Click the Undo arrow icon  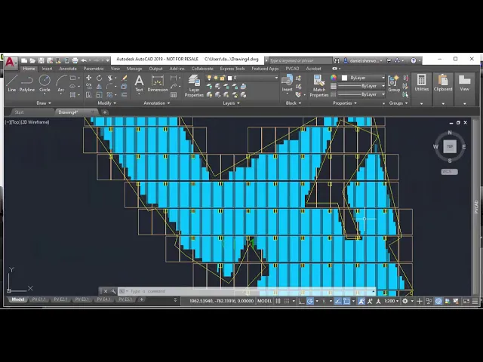(x=84, y=60)
